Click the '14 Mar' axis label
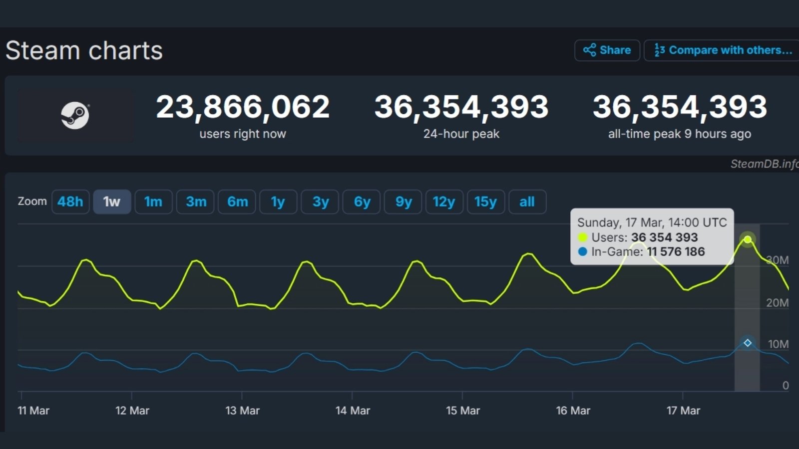Screen dimensions: 799x449 click(x=353, y=411)
